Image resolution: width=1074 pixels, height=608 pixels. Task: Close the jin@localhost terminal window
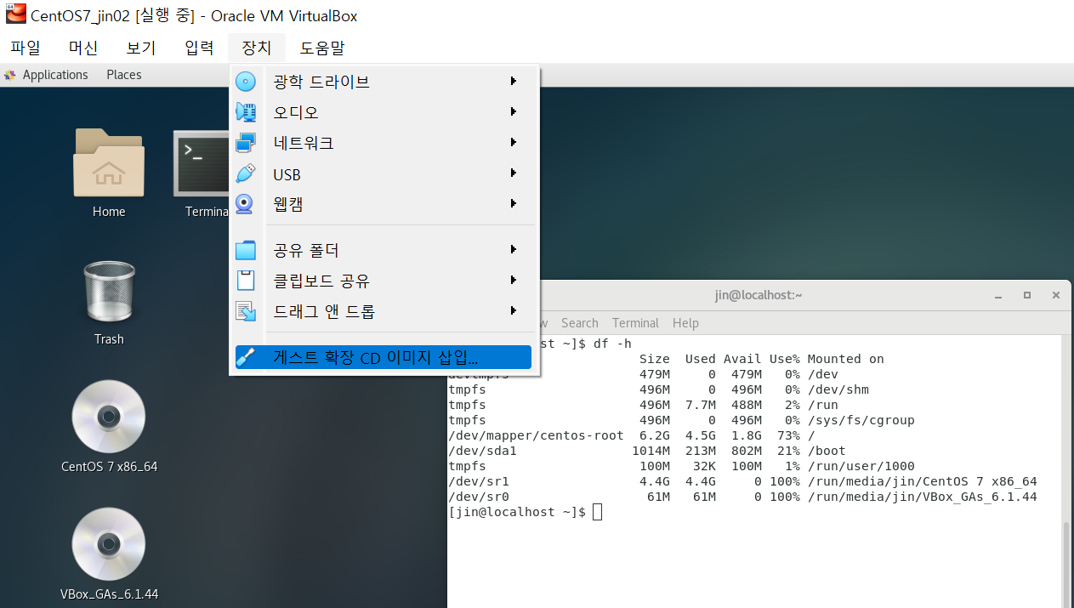[1056, 295]
